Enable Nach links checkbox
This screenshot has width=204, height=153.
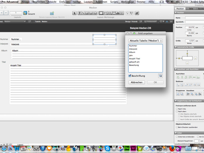(x=177, y=109)
